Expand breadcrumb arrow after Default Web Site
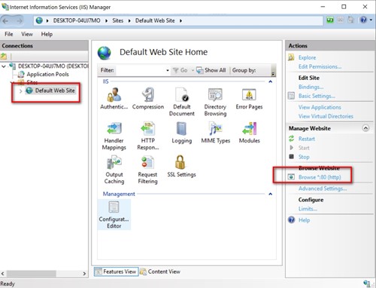 (180, 21)
